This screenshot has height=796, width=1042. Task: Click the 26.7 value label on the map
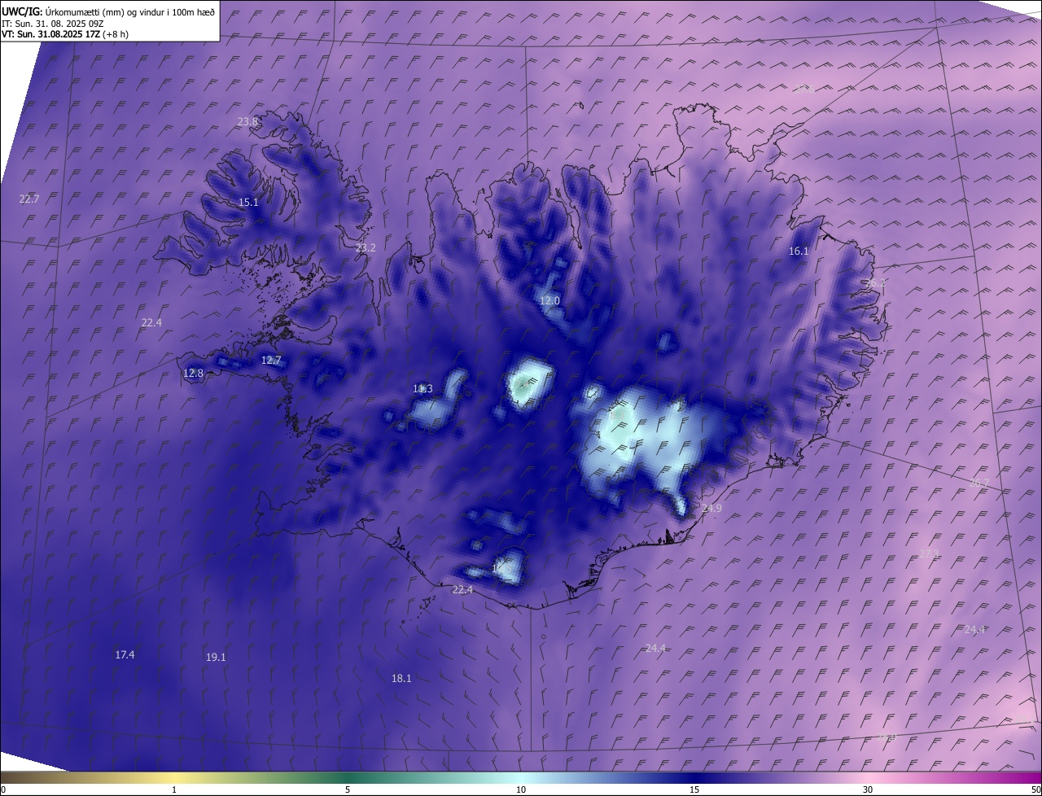click(979, 483)
